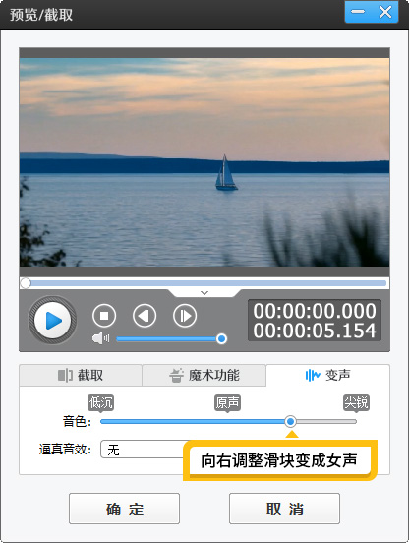Choose the 尖锐 tone preset
The image size is (409, 543).
click(356, 402)
